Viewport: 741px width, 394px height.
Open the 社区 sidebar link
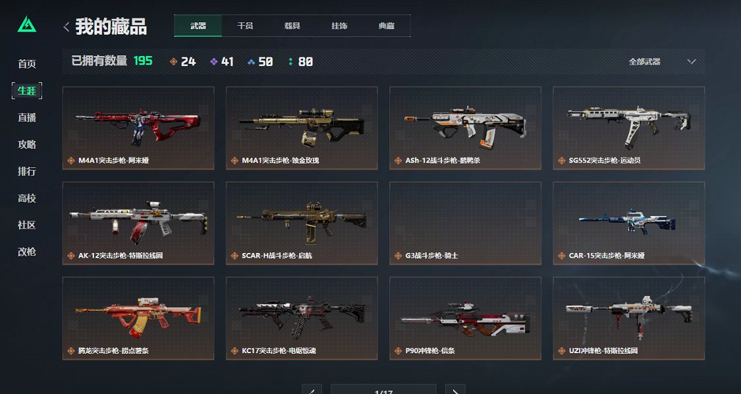[x=27, y=225]
